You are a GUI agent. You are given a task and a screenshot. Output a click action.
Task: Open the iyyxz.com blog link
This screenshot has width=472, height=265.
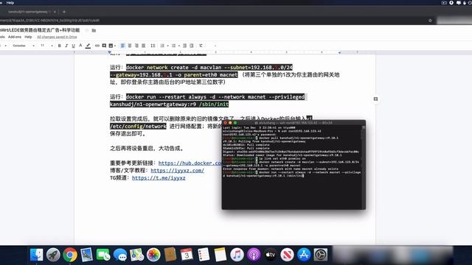(177, 170)
